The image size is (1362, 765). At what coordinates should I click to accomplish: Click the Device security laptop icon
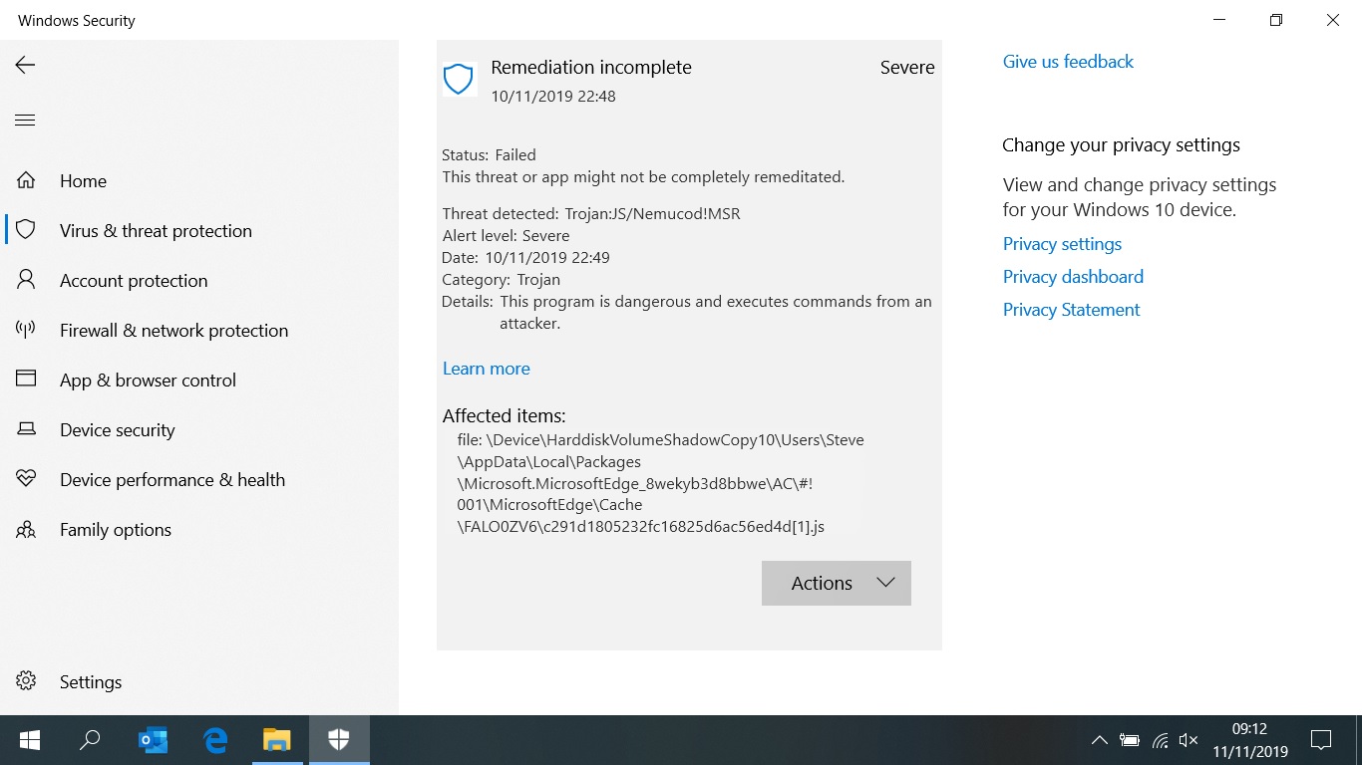(x=26, y=429)
